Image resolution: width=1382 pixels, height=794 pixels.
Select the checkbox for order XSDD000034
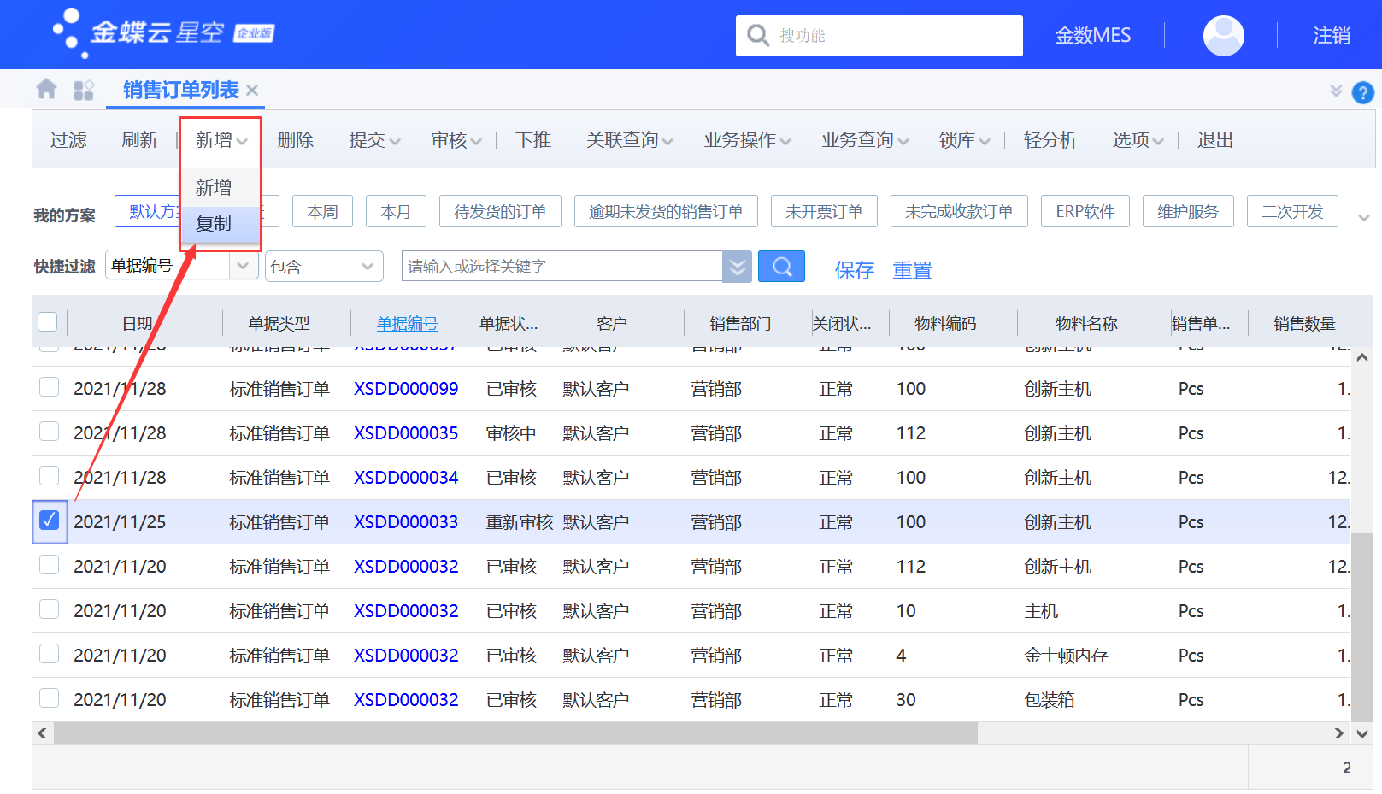click(50, 476)
